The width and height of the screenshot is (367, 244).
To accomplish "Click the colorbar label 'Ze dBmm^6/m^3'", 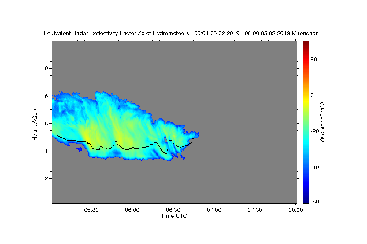I will (322, 122).
